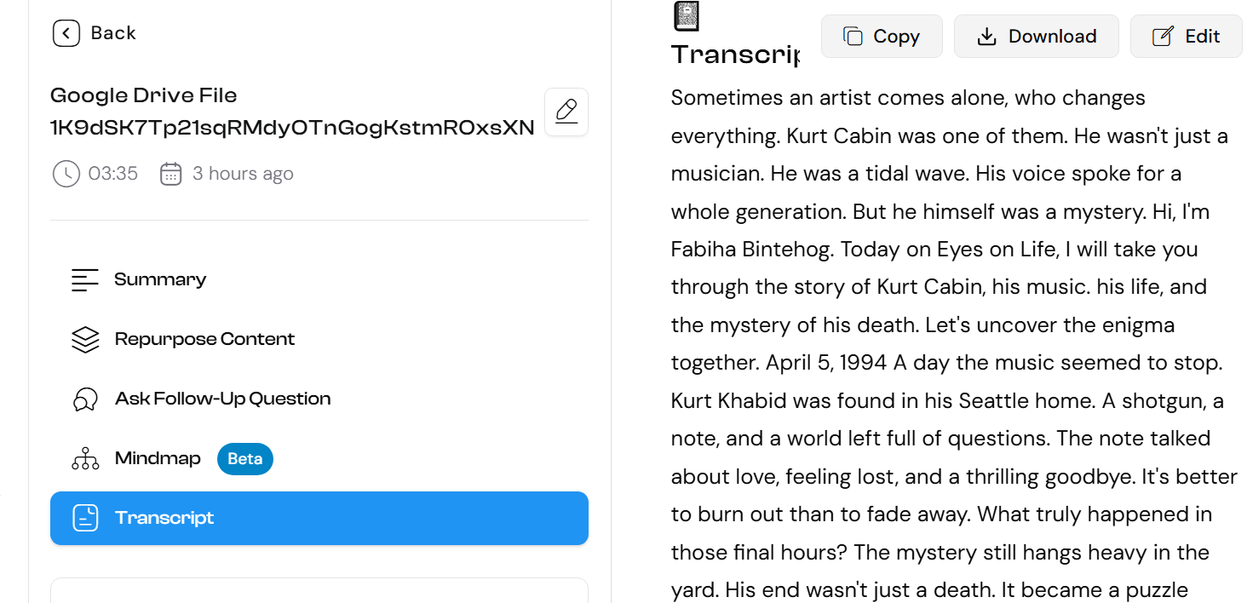The width and height of the screenshot is (1247, 603).
Task: Click the Google Drive File title text
Action: [292, 112]
